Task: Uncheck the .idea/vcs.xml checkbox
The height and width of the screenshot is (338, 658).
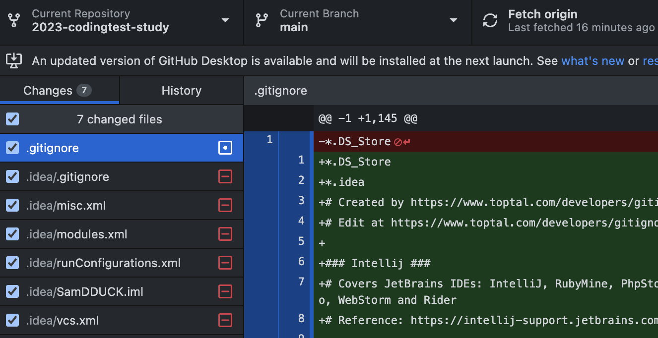Action: tap(12, 320)
